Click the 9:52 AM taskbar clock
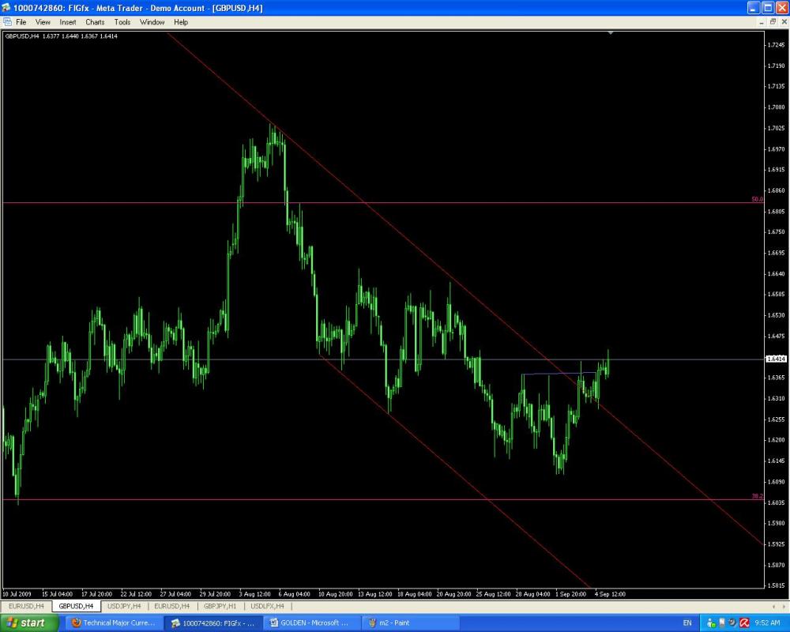Viewport: 790px width, 632px height. coord(767,623)
